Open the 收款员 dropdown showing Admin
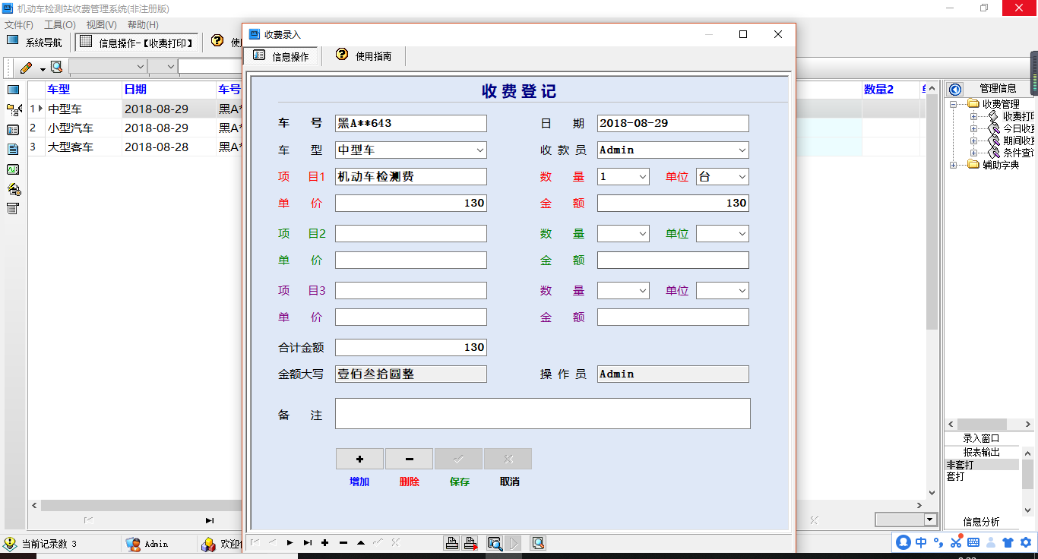 point(742,150)
